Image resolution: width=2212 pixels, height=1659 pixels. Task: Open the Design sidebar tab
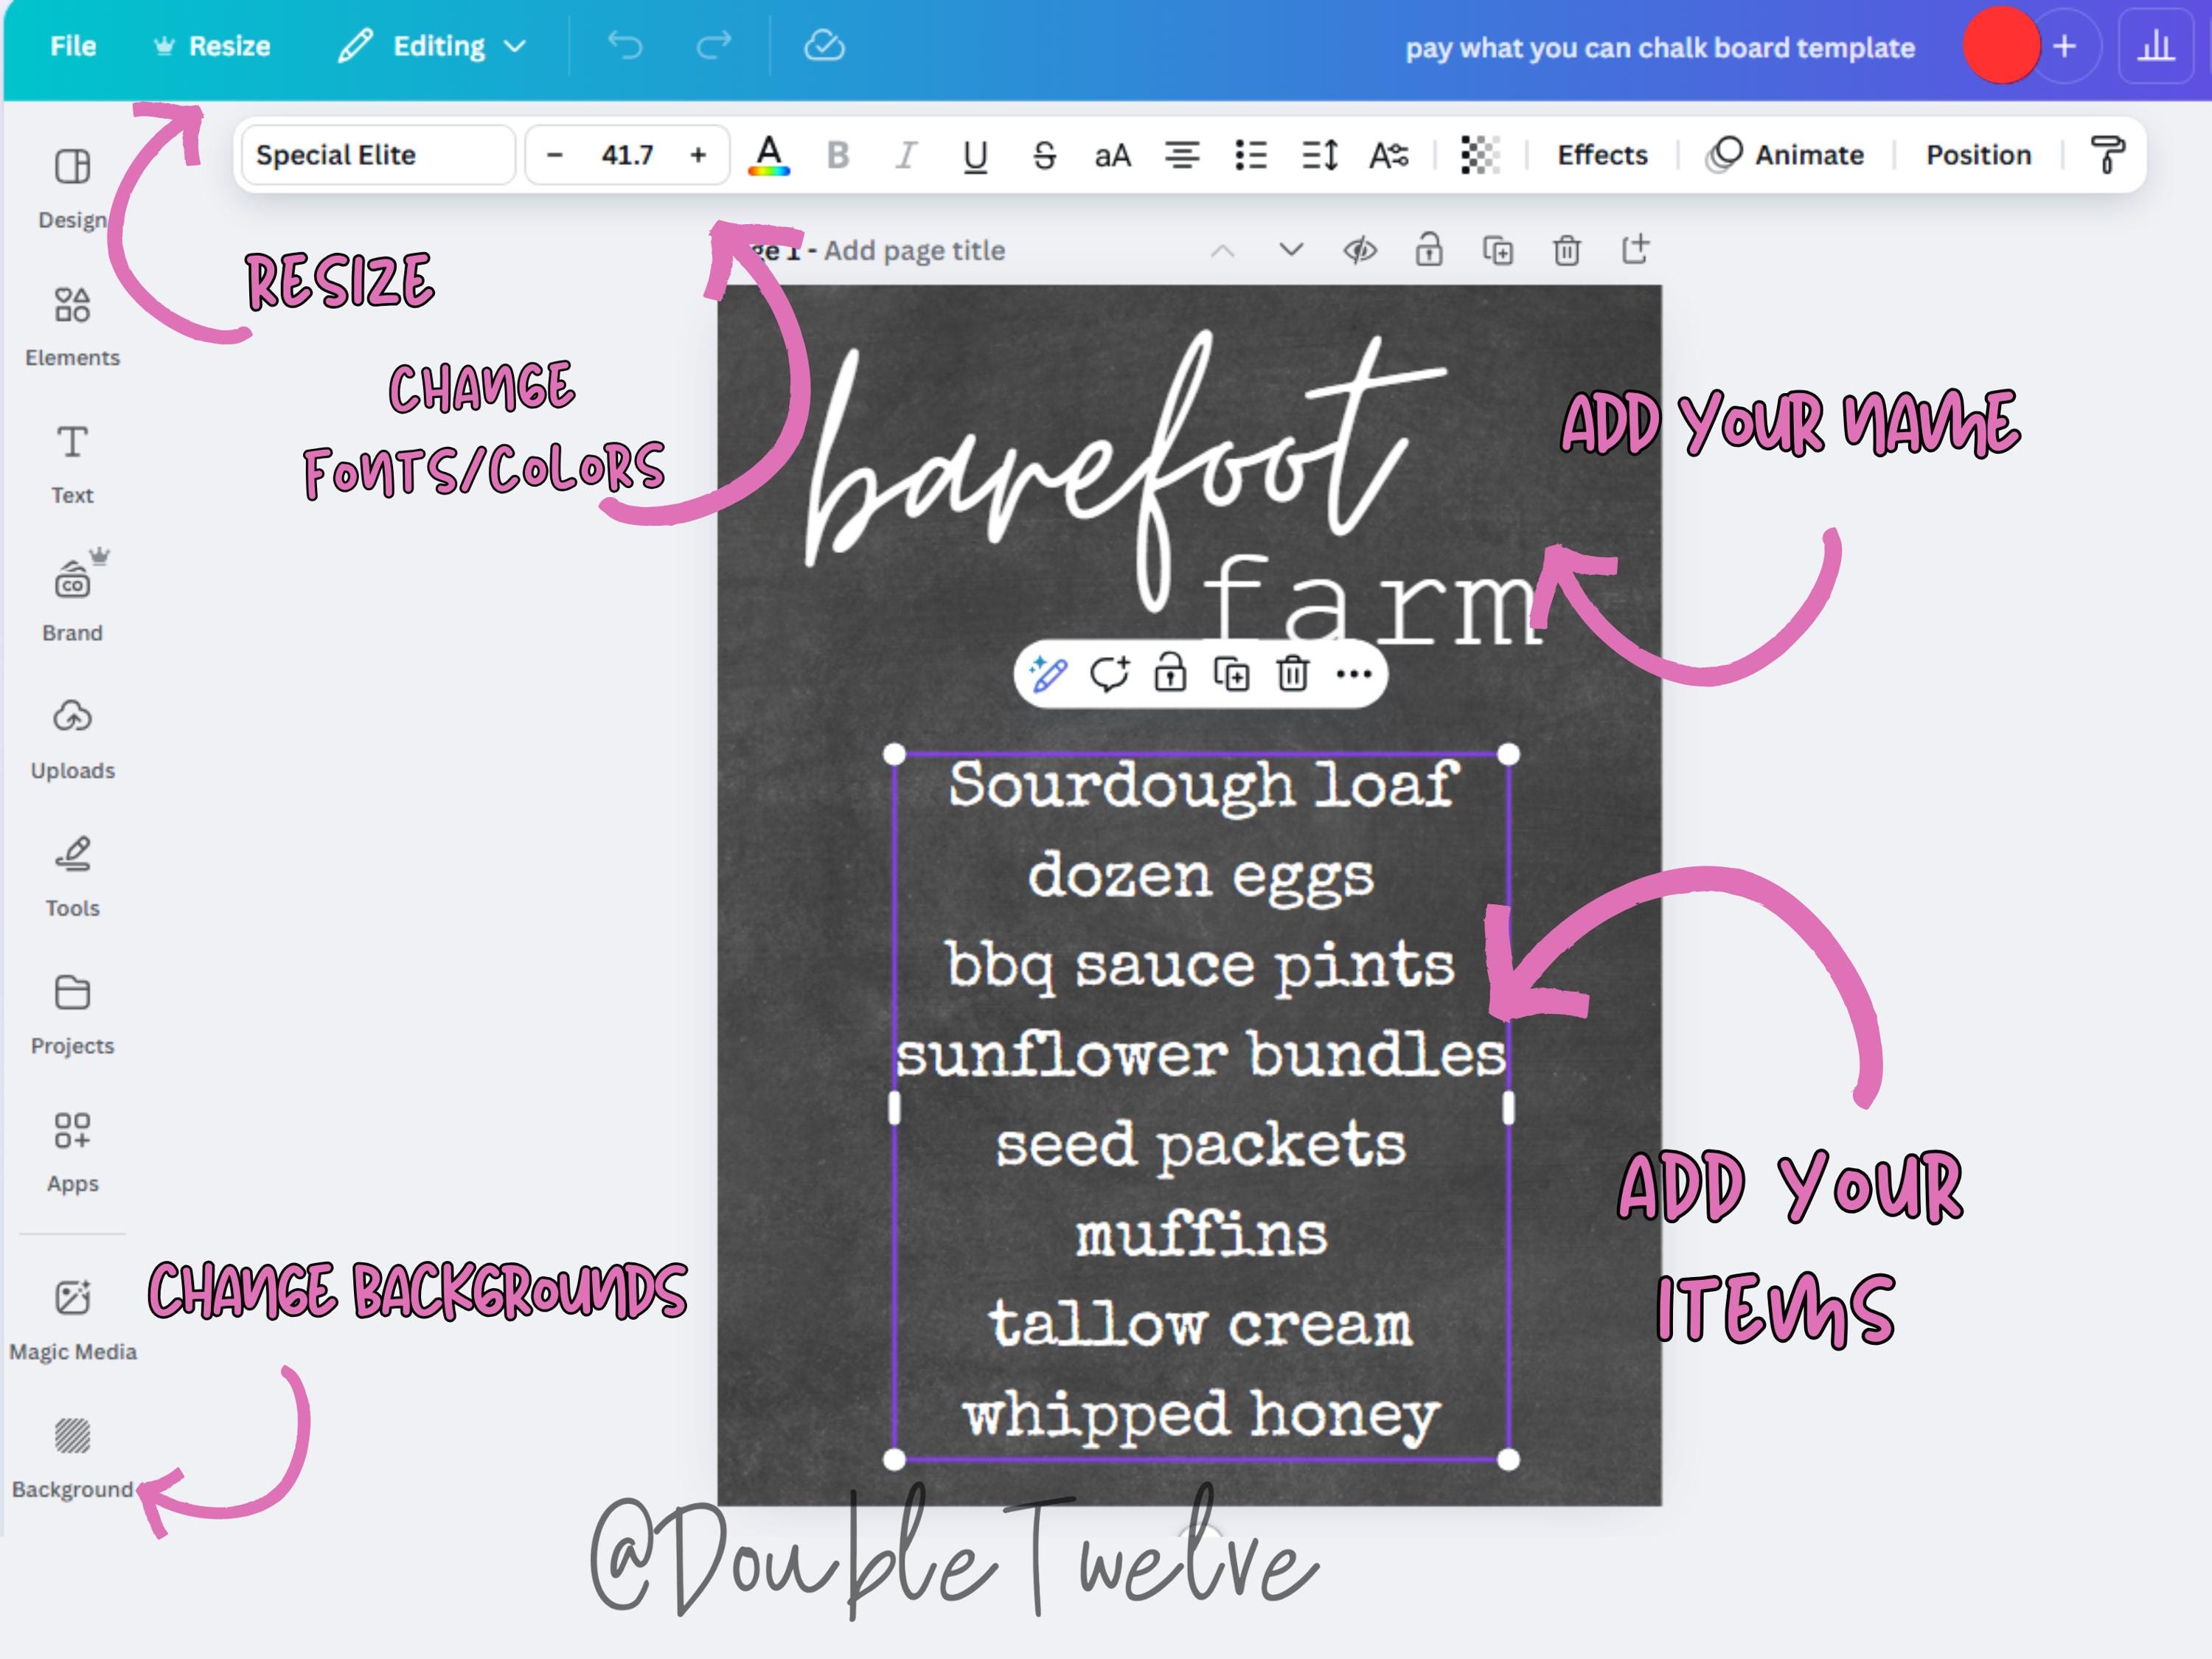point(72,188)
